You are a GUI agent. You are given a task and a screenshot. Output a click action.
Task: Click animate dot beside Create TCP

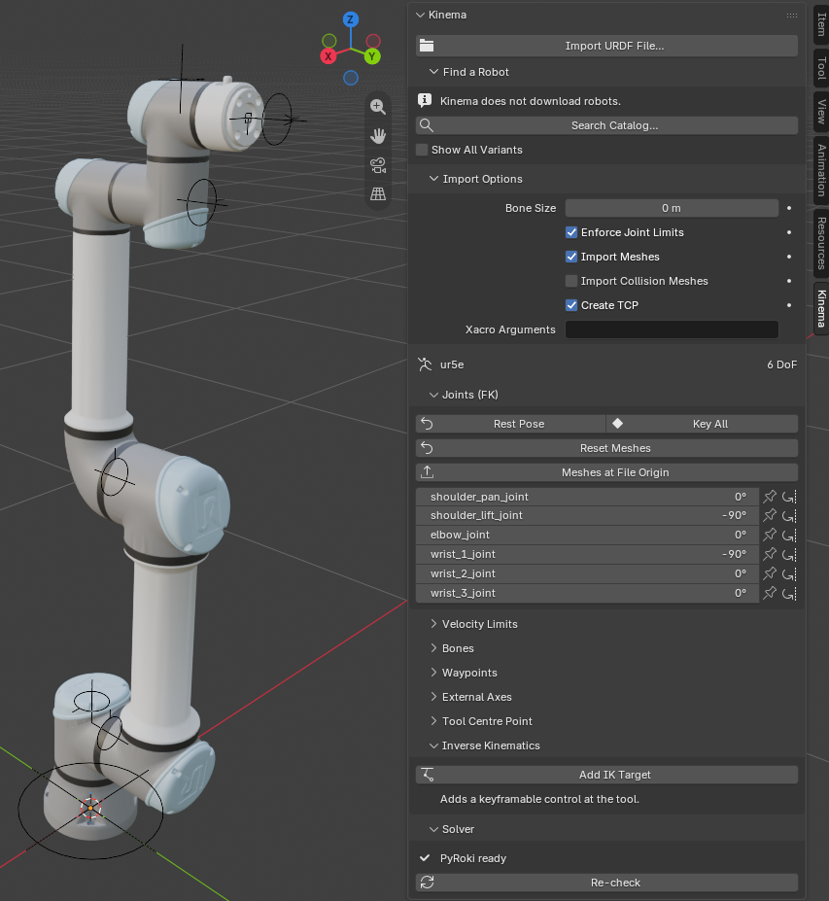pos(789,305)
